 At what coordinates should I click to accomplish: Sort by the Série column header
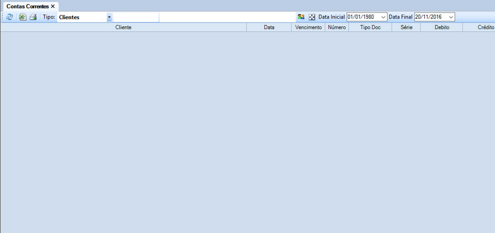pos(406,28)
